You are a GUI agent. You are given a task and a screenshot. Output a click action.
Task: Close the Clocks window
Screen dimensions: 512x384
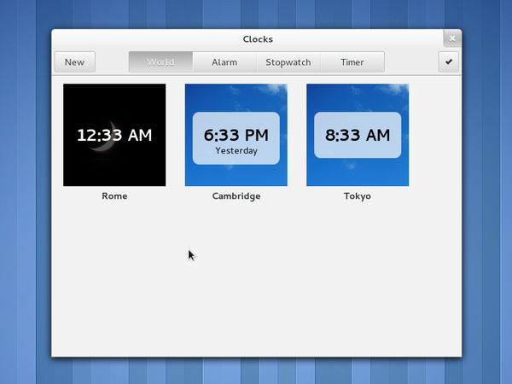tap(452, 38)
